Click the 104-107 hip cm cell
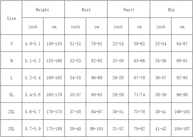 182,129
